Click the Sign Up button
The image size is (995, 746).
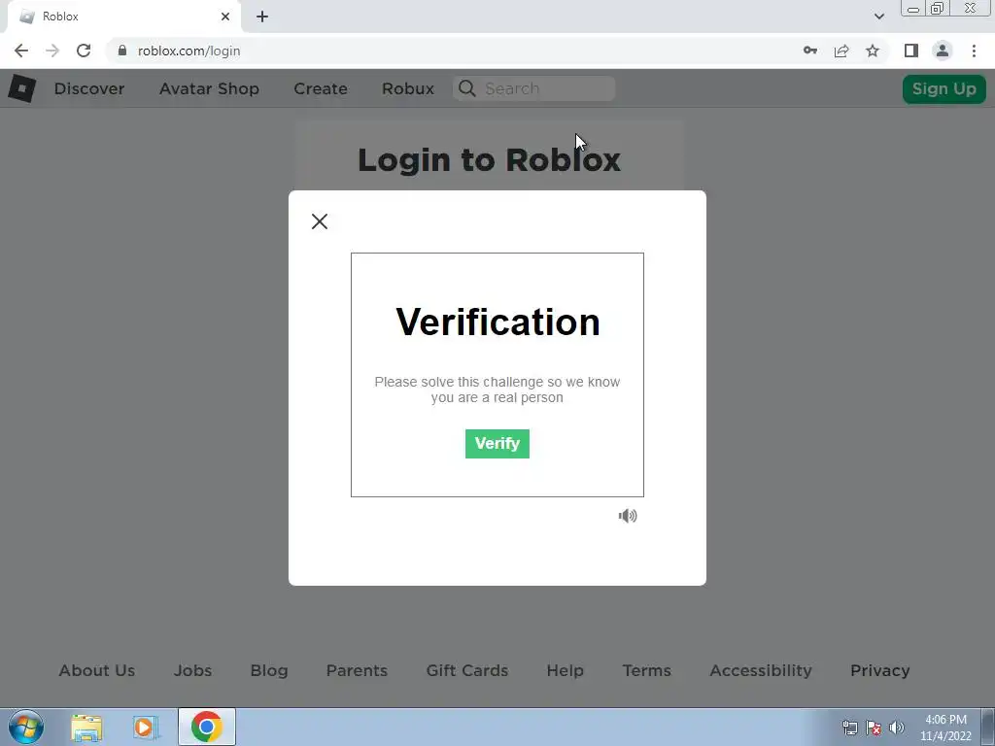[944, 88]
